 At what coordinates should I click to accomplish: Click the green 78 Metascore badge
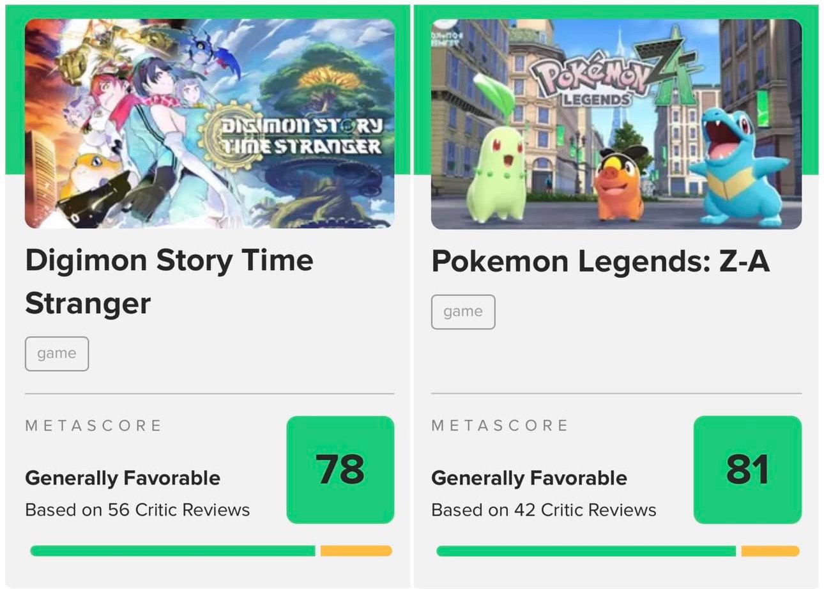pos(340,470)
